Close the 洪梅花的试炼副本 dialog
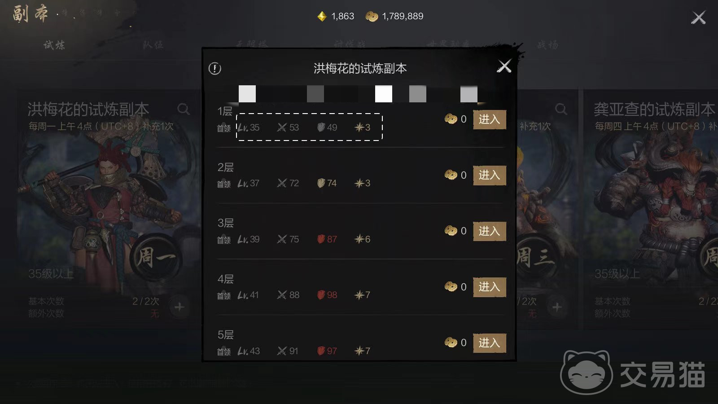 coord(504,66)
